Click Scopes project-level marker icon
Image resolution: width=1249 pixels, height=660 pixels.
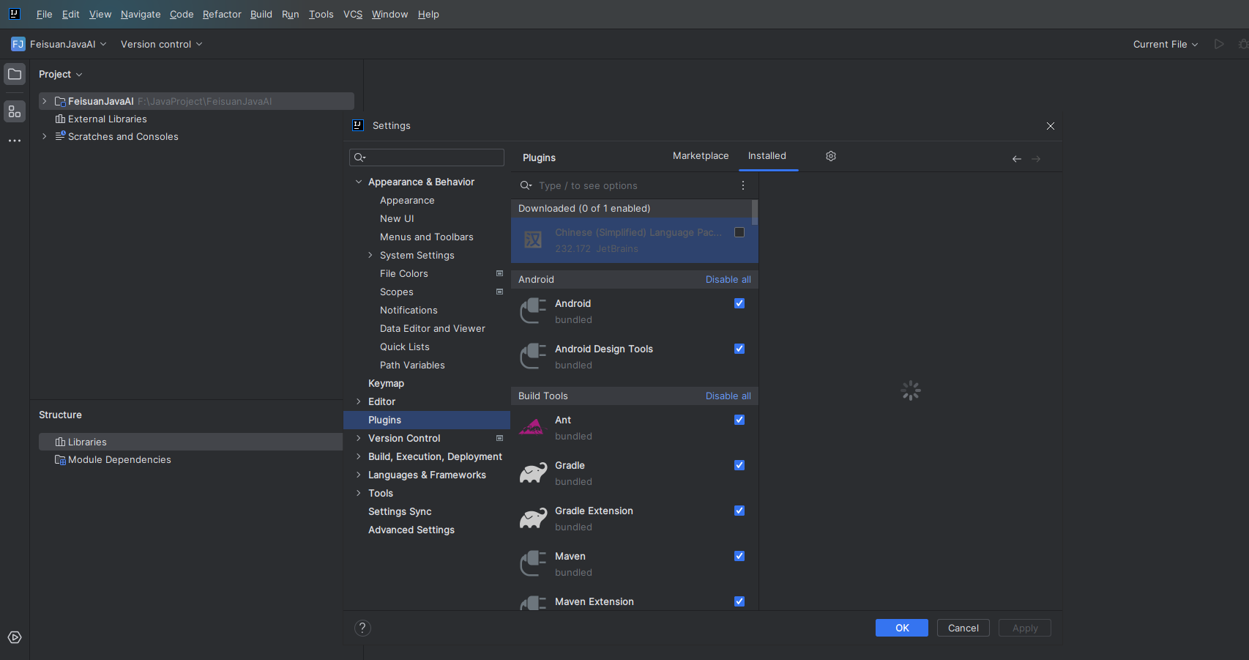[x=500, y=292]
